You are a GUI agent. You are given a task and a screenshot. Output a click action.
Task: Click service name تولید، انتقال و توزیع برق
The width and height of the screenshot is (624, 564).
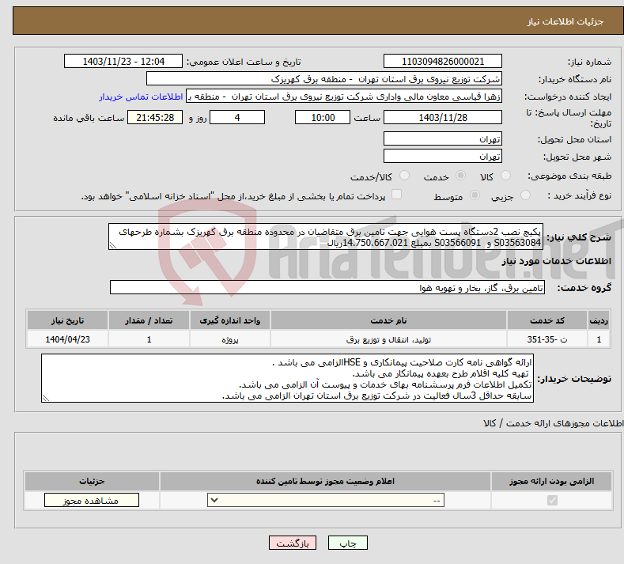click(388, 339)
